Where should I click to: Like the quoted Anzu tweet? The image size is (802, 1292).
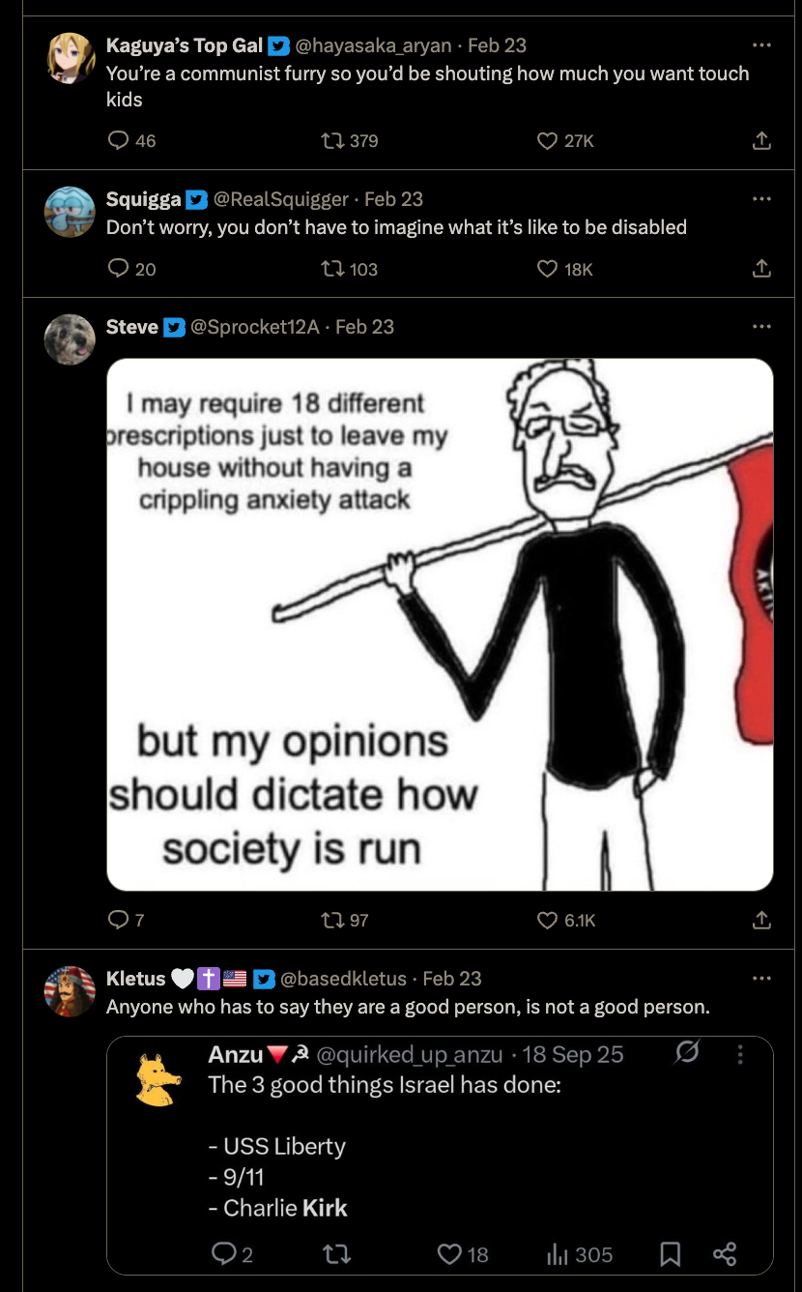449,1254
